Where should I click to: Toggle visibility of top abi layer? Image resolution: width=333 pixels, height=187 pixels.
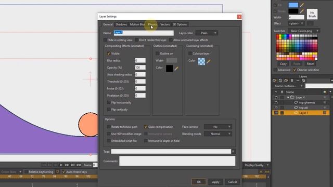[276, 108]
